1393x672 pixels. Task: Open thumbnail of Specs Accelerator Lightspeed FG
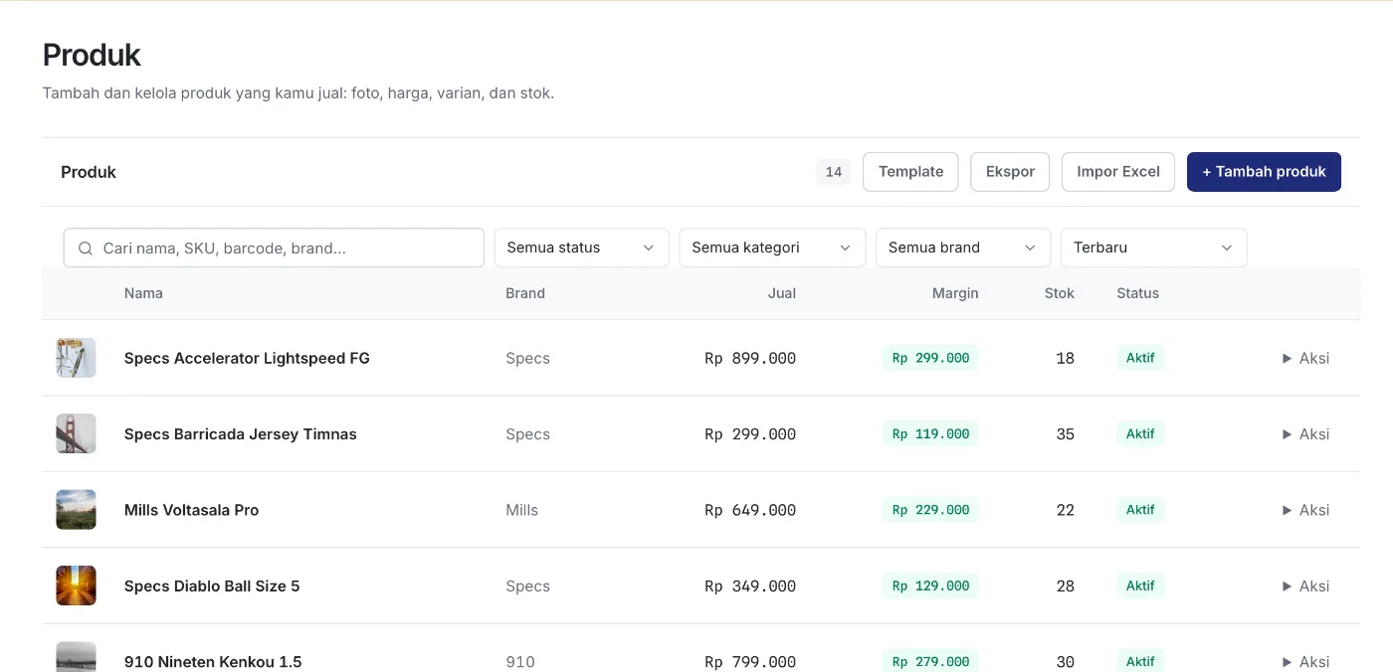76,358
